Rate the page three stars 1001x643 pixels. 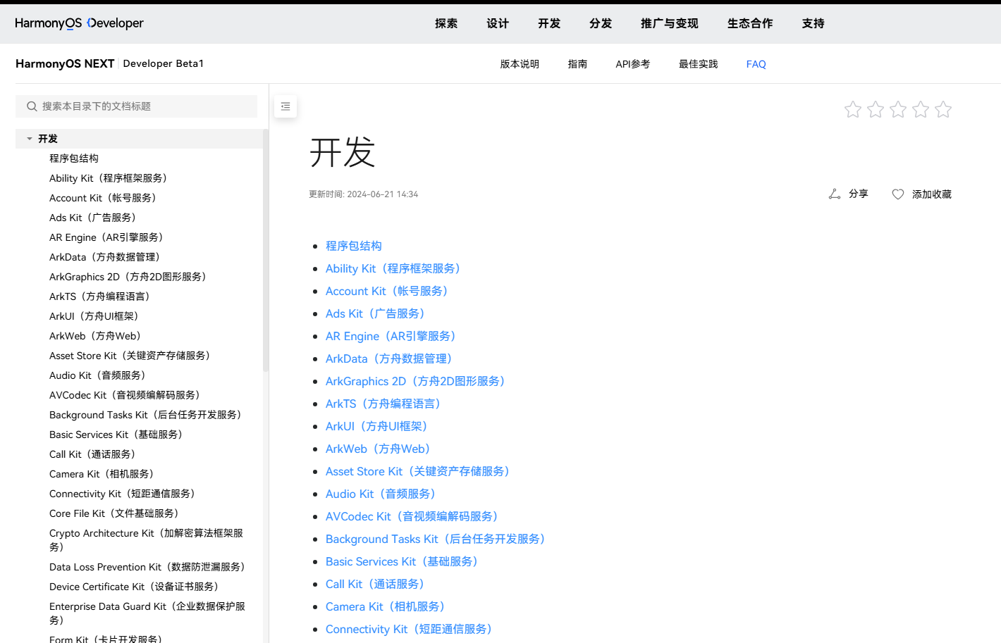(898, 109)
